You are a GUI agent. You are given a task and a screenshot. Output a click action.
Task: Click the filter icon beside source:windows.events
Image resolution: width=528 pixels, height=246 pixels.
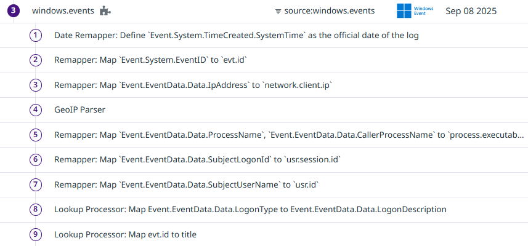click(x=278, y=12)
